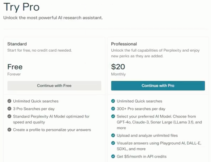Click teal checkmark next to 300+ Pro searches
The height and width of the screenshot is (162, 211).
click(x=113, y=108)
